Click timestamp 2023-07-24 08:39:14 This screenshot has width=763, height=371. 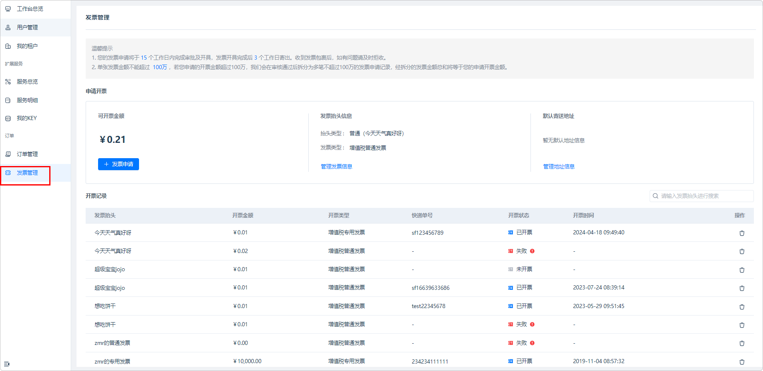(599, 287)
